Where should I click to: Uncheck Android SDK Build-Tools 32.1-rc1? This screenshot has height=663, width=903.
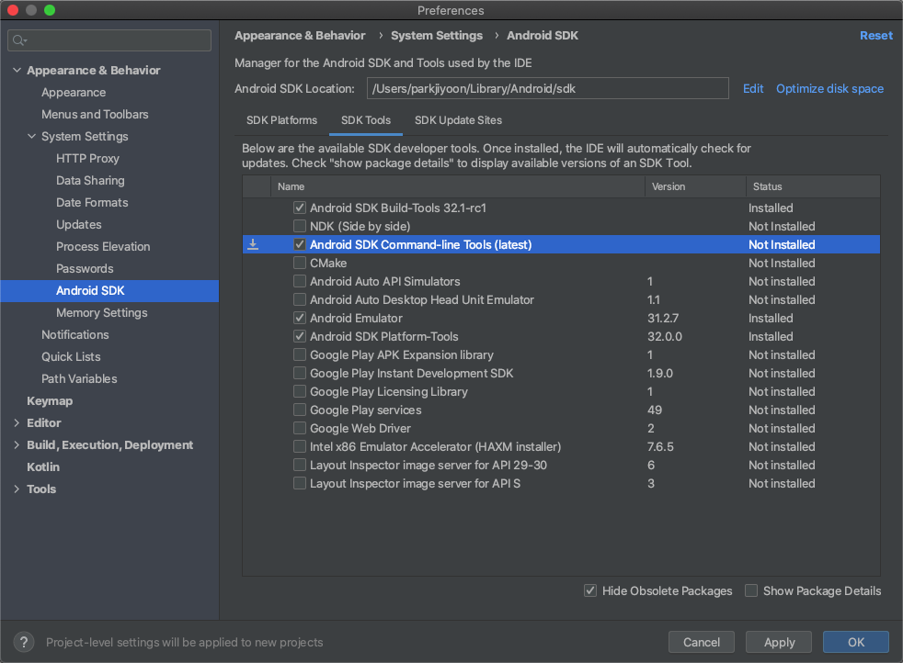point(300,208)
